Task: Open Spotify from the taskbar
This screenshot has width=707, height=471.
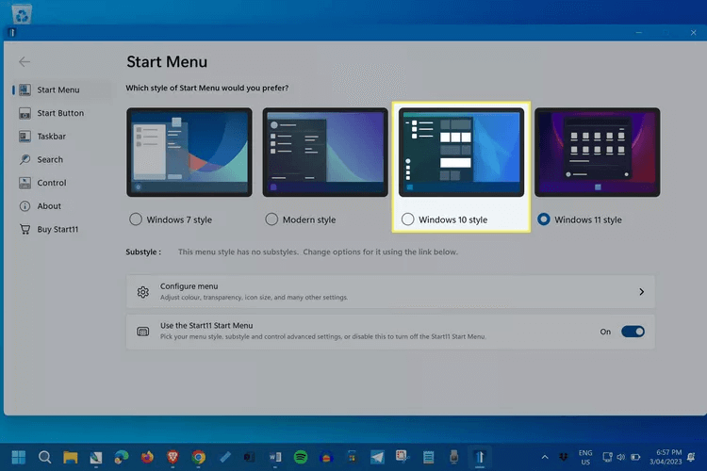Action: [301, 458]
